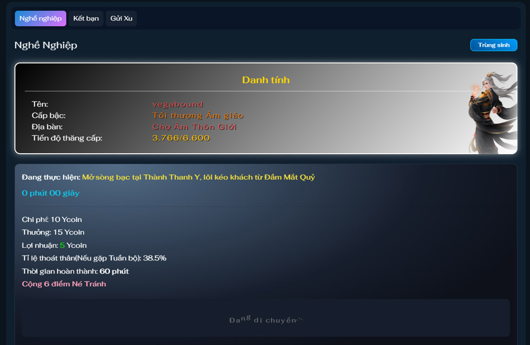Switch to the Kết bạn tab
The width and height of the screenshot is (530, 345).
tap(86, 18)
